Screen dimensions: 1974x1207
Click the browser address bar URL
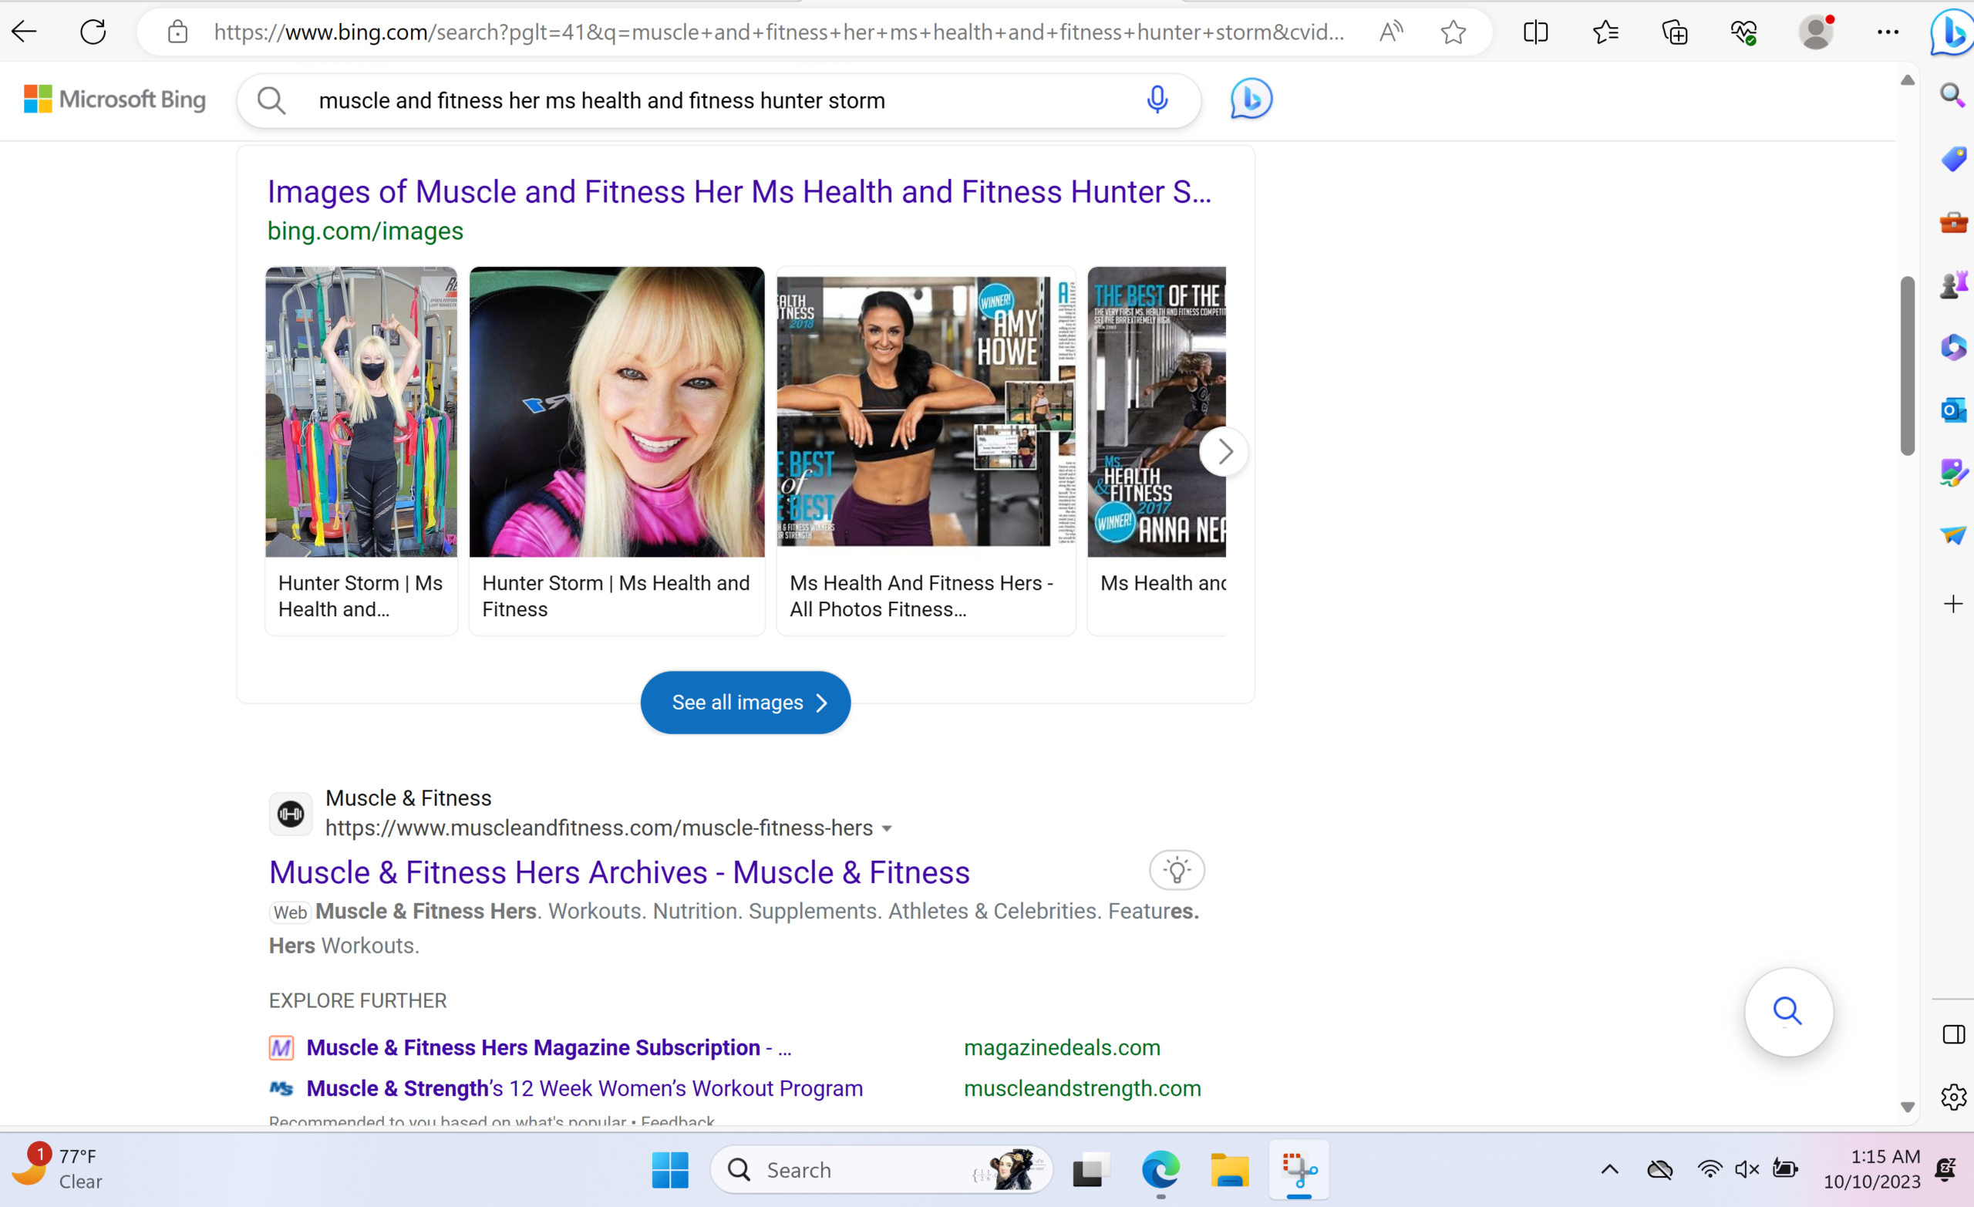(x=779, y=32)
